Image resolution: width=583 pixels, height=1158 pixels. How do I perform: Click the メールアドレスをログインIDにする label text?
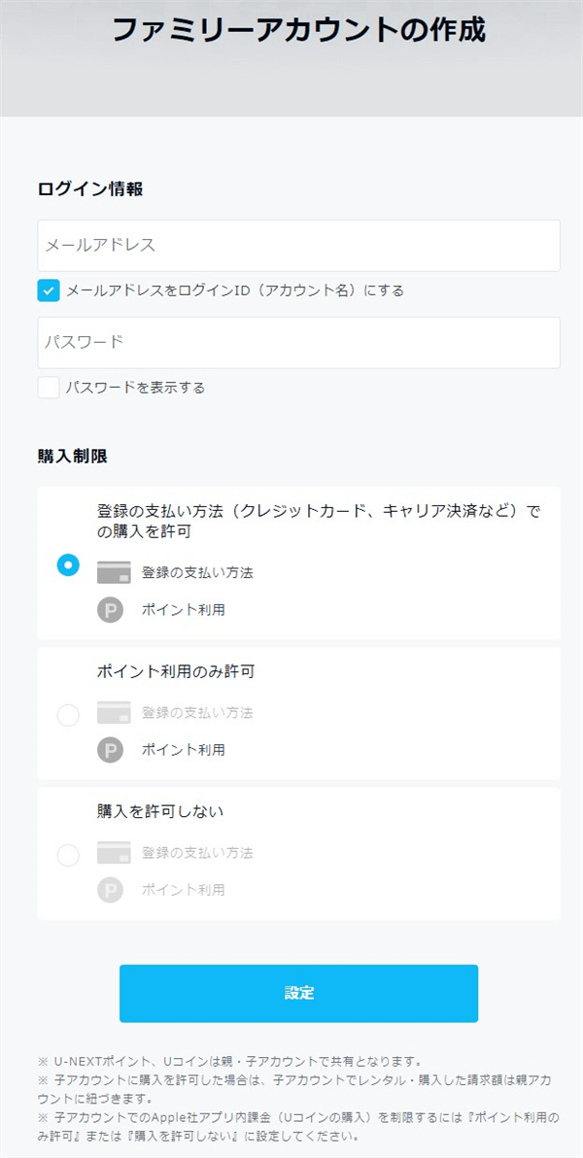[235, 289]
